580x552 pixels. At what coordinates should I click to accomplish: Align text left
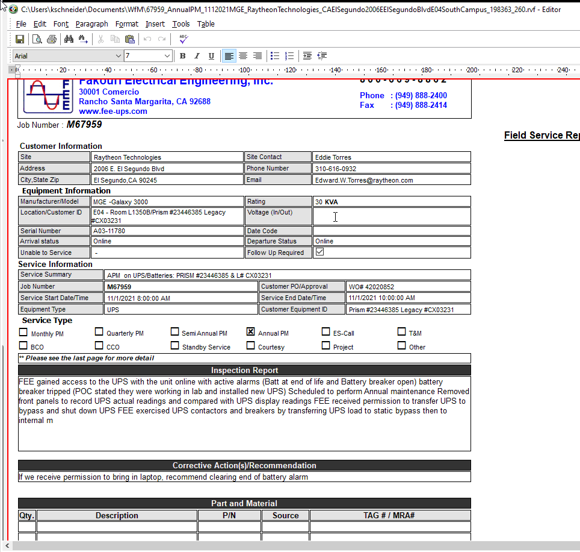229,56
